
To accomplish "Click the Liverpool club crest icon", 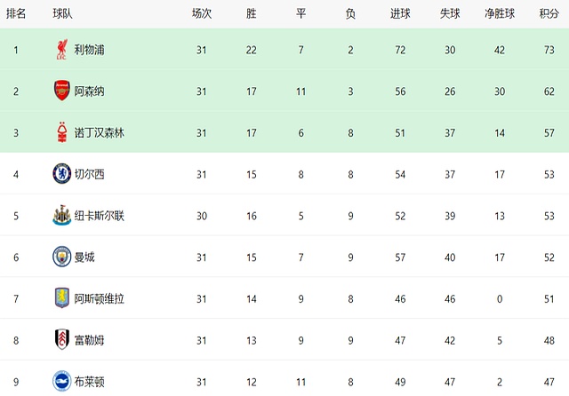I will [60, 50].
